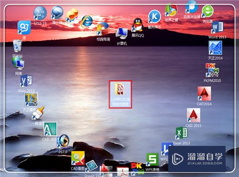The height and width of the screenshot is (177, 239).
Task: Launch Word 2013 shortcut
Action: click(x=217, y=27)
